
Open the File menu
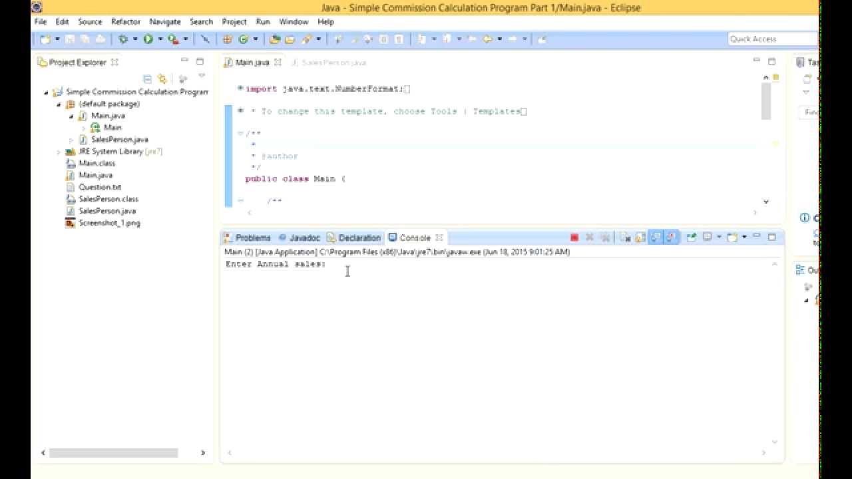pyautogui.click(x=41, y=21)
